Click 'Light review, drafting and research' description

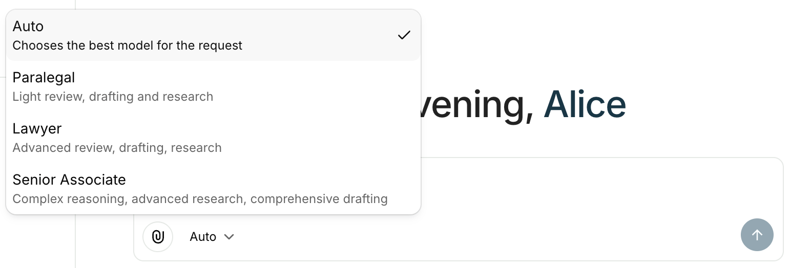pos(113,97)
